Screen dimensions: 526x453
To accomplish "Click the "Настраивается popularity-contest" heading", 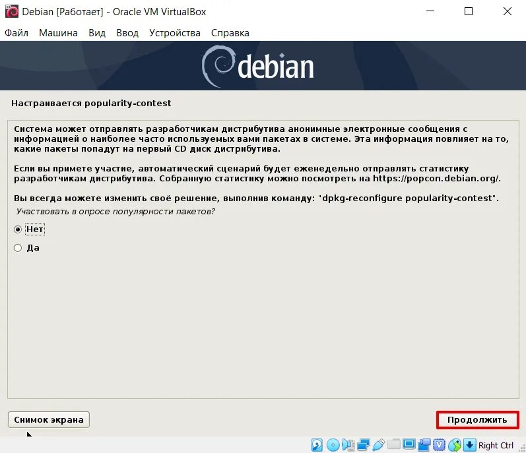I will [x=91, y=103].
